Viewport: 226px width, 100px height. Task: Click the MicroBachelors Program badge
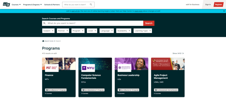pyautogui.click(x=93, y=90)
